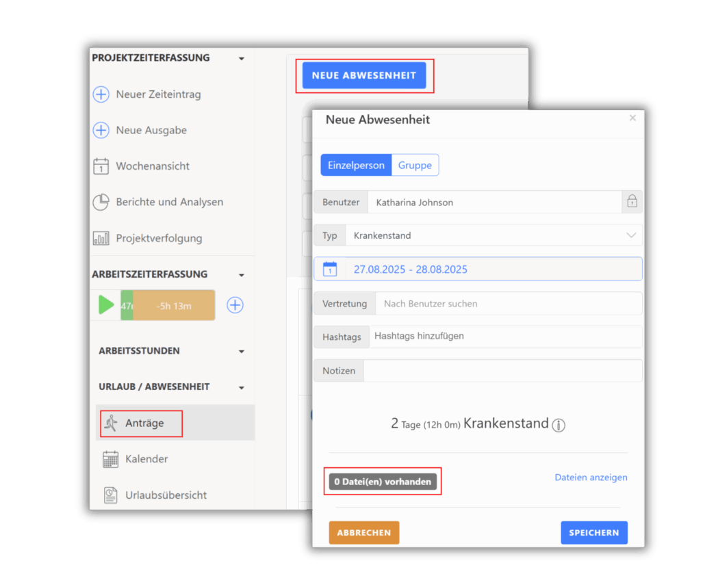Open the Anträge menu item

(x=144, y=423)
